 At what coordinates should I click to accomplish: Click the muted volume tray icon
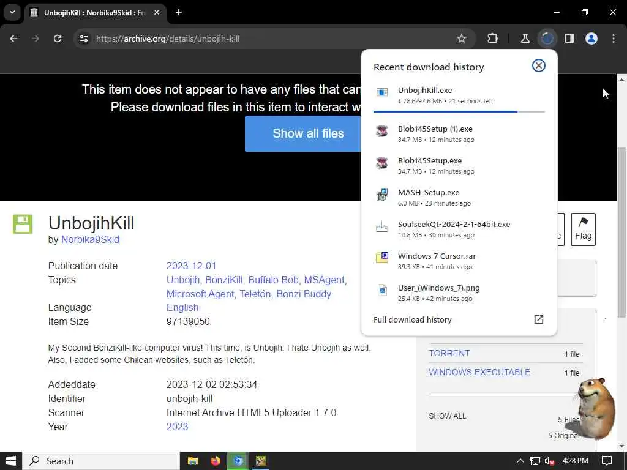549,461
